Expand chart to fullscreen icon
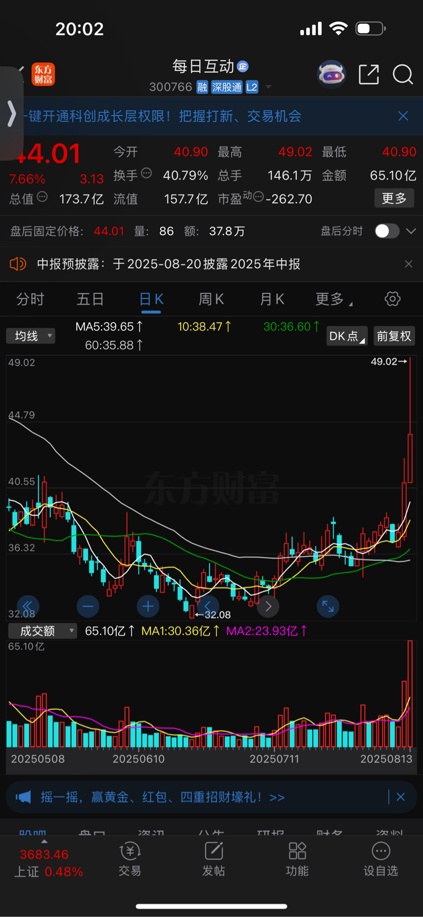Screen dimensions: 423x917 point(328,606)
